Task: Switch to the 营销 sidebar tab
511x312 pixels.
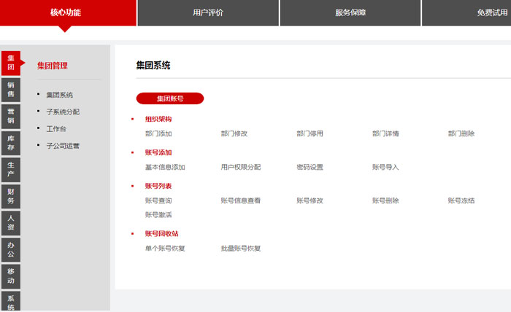Action: [x=11, y=116]
